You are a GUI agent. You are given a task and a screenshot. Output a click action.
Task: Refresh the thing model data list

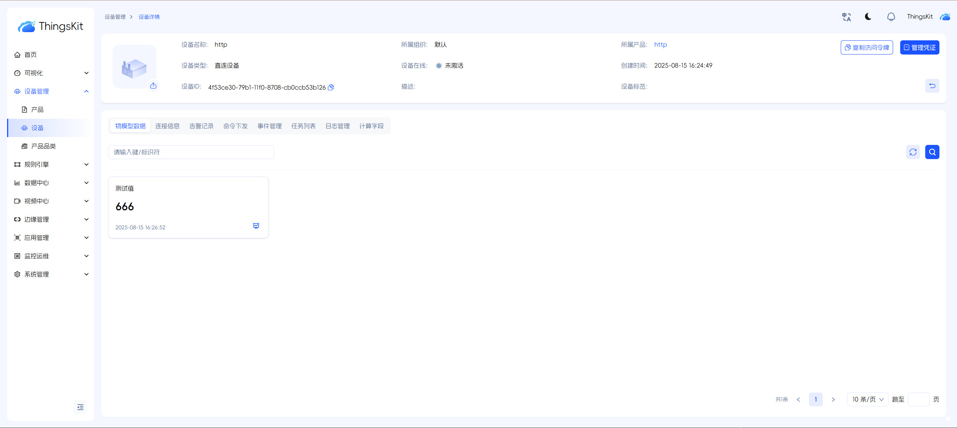913,152
